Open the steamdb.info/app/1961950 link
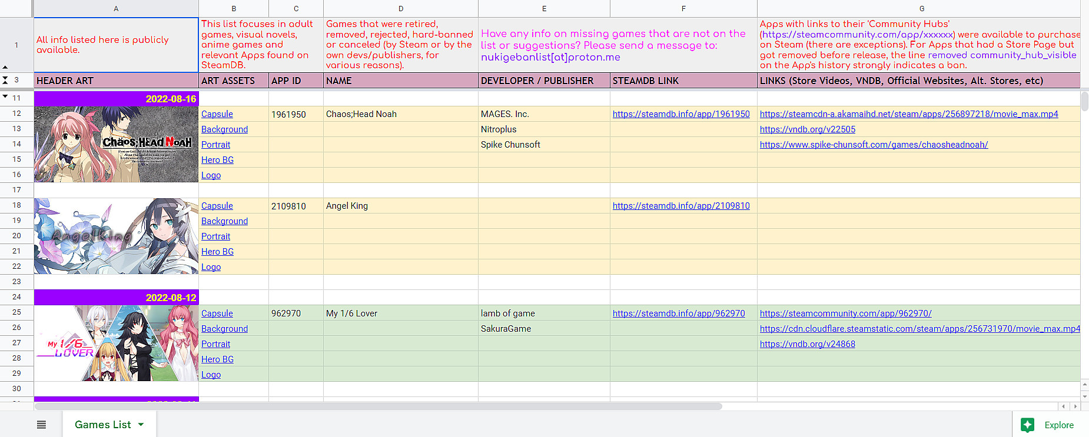 [681, 114]
